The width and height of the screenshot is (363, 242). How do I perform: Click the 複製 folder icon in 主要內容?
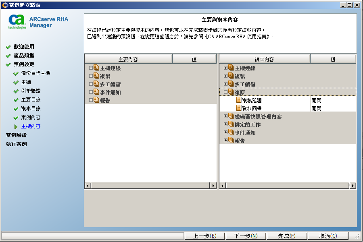point(96,76)
